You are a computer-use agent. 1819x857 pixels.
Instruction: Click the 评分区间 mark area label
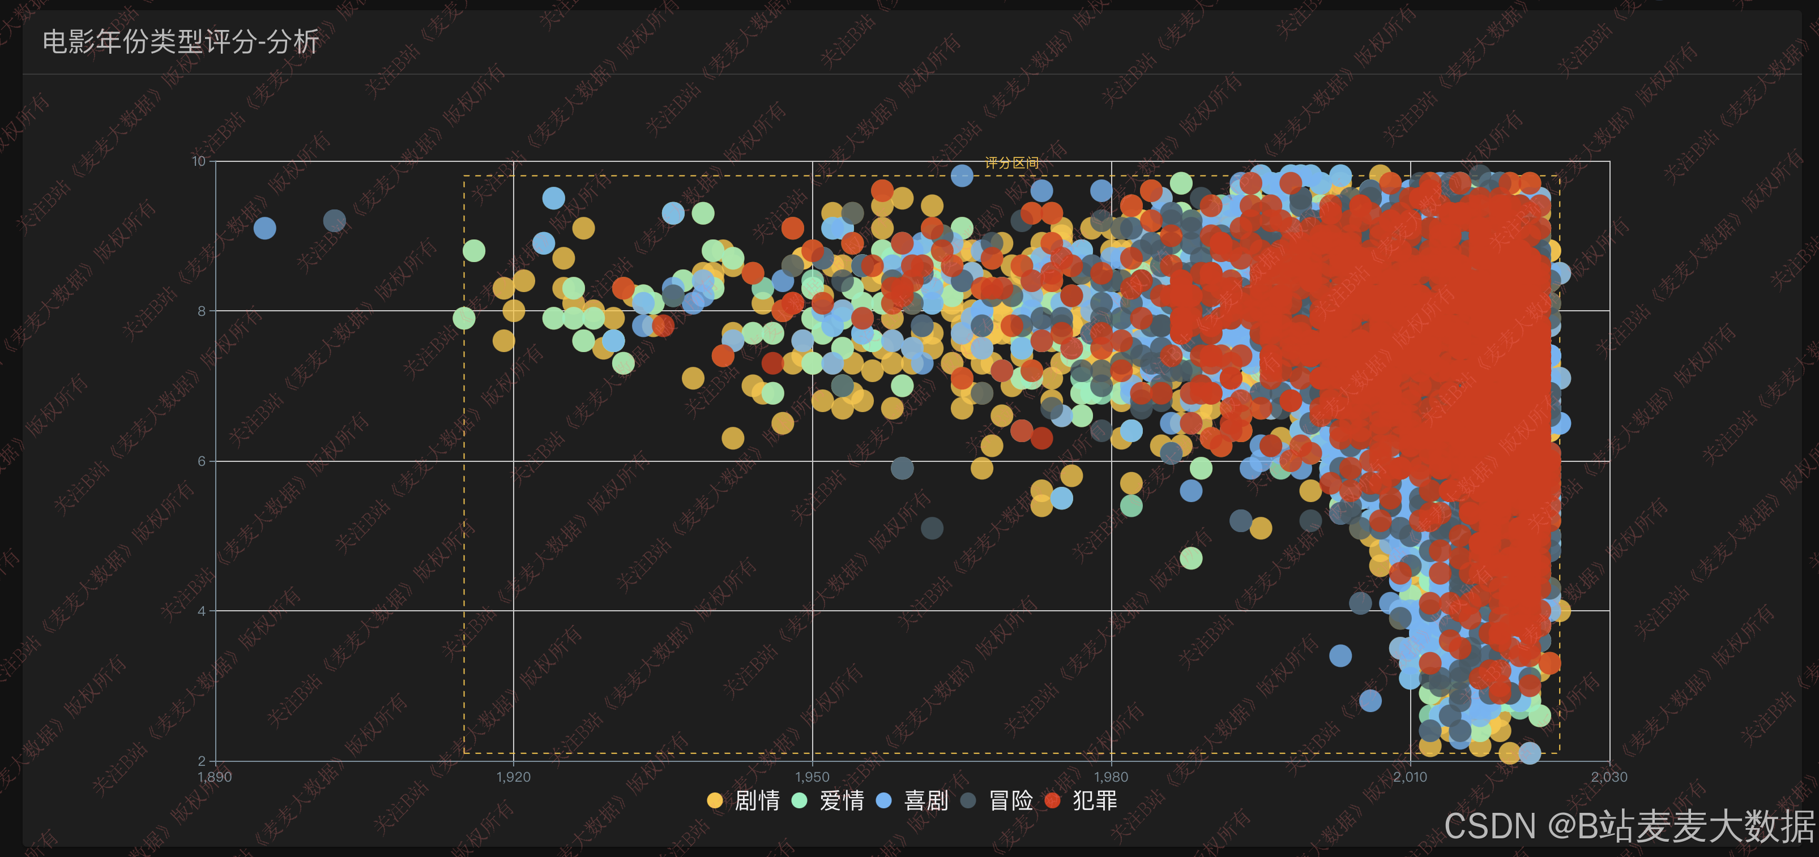pyautogui.click(x=1011, y=163)
